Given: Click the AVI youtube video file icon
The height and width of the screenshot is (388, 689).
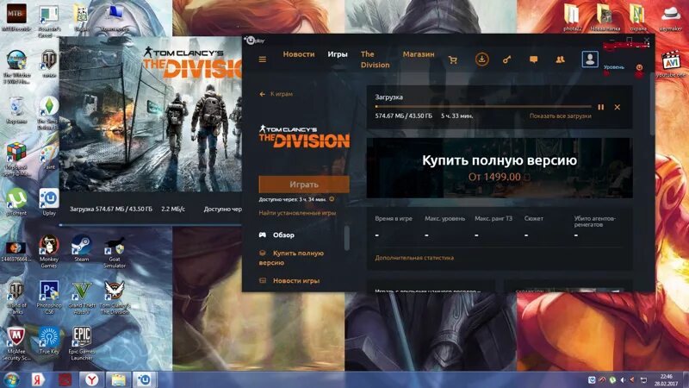Looking at the screenshot, I should 671,64.
